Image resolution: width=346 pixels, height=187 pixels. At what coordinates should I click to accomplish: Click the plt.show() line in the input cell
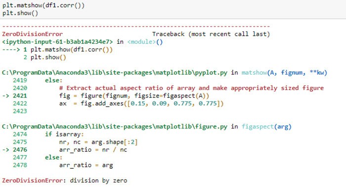tap(20, 13)
